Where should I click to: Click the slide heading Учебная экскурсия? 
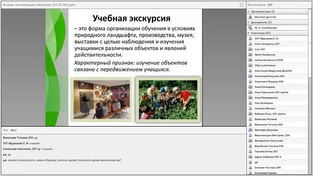point(132,19)
